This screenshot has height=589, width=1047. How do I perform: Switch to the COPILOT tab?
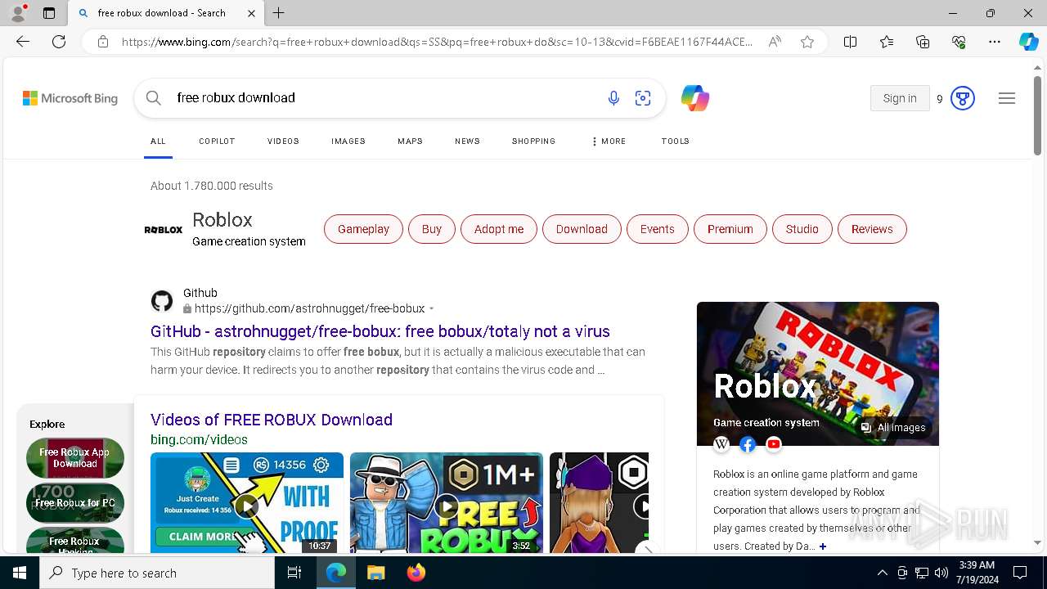point(217,142)
